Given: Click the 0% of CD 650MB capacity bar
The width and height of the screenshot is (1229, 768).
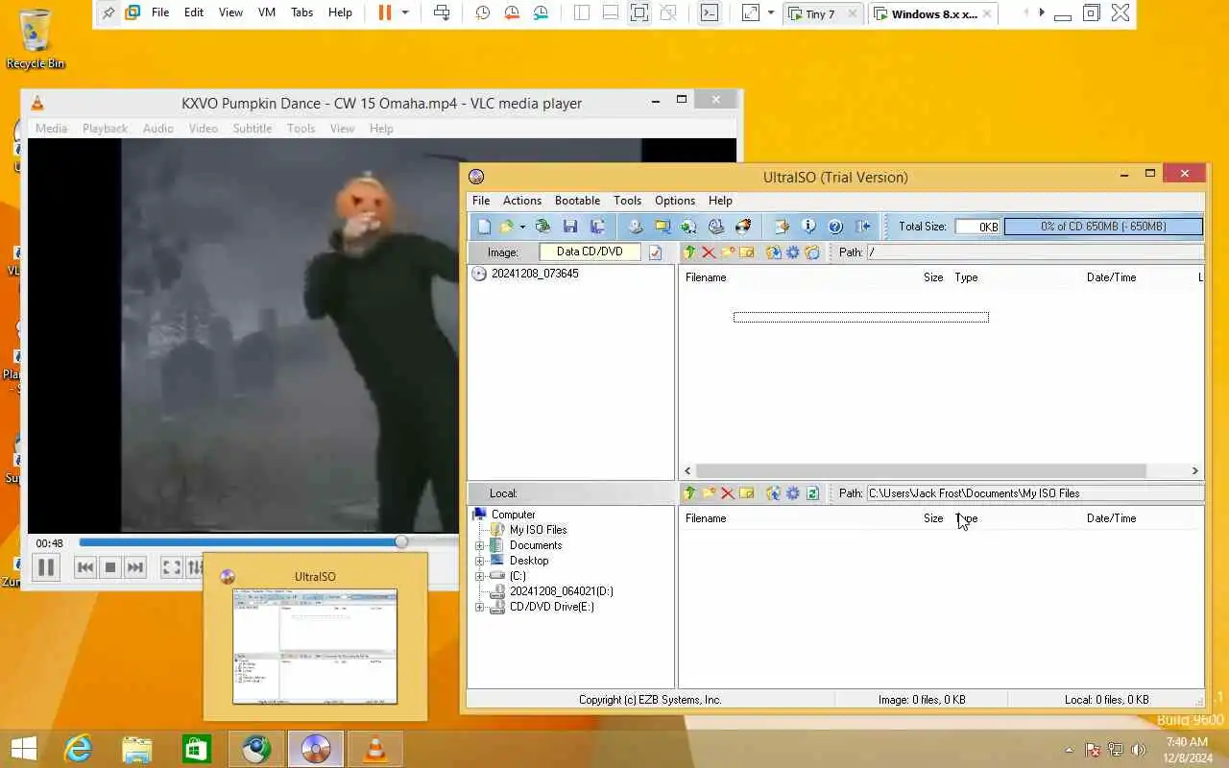Looking at the screenshot, I should [1103, 227].
